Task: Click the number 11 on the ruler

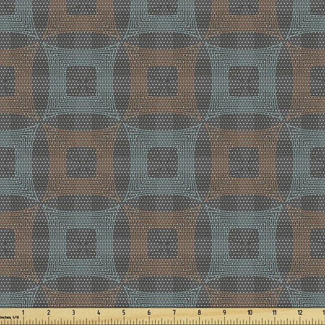Action: click(x=275, y=313)
